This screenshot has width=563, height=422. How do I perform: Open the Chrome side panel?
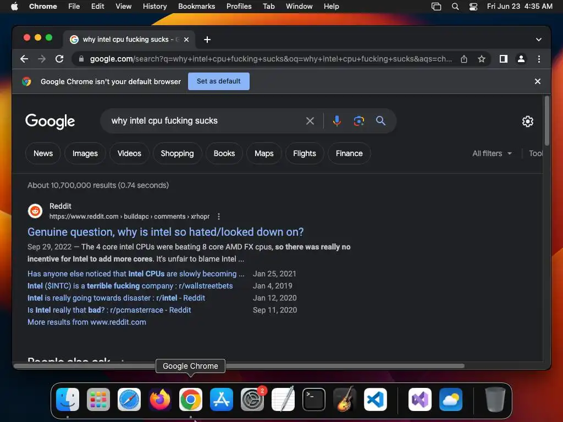504,59
